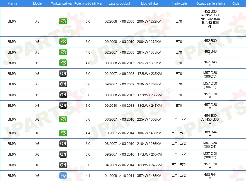Click ON diesel icon for X5 210kW row
Screen dimensions: 246x181
pos(63,84)
